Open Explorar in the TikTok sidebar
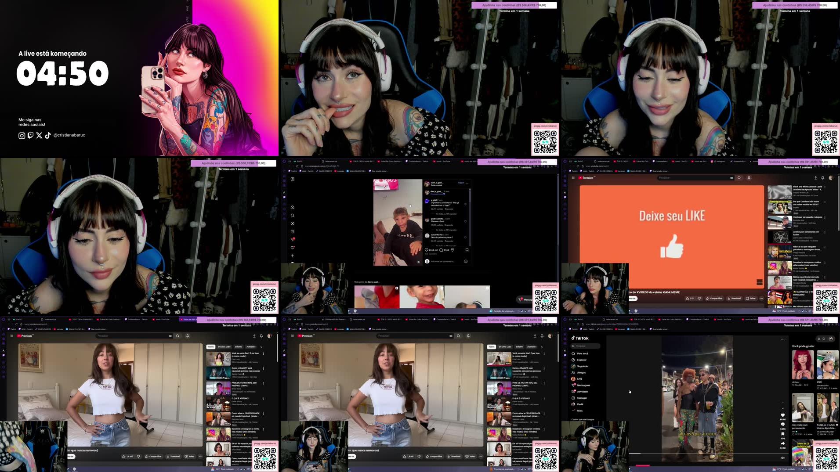 pos(582,360)
